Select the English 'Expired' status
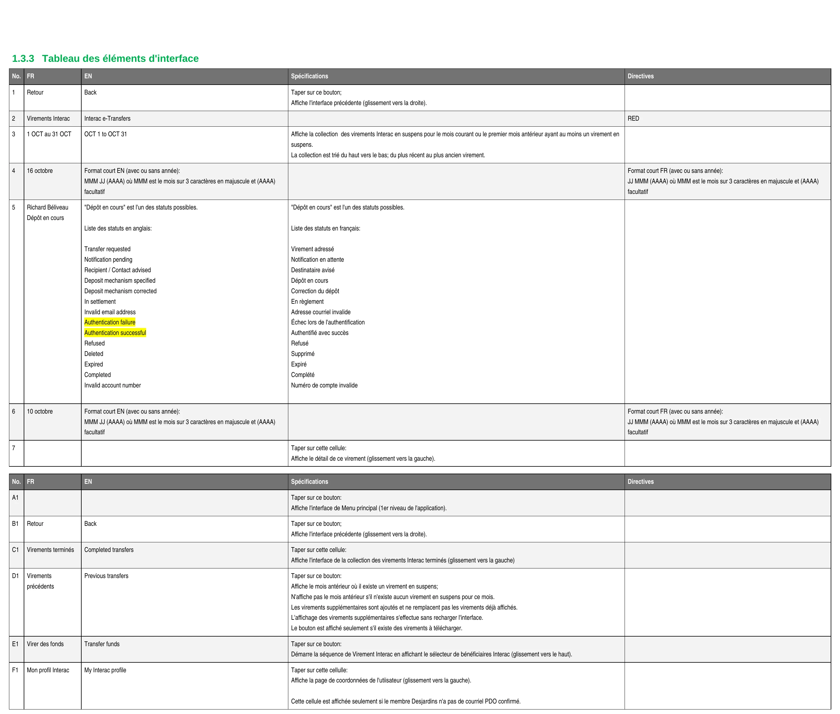Screen dimensions: 840x714 (x=94, y=364)
